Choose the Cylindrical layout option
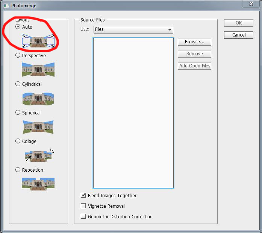The height and width of the screenshot is (233, 262). (x=18, y=84)
